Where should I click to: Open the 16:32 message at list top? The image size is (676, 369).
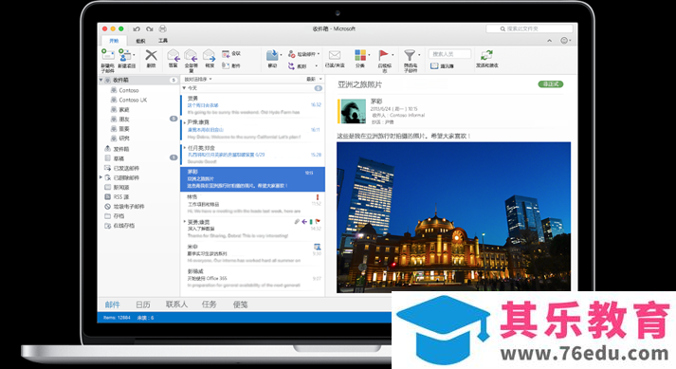pos(252,105)
